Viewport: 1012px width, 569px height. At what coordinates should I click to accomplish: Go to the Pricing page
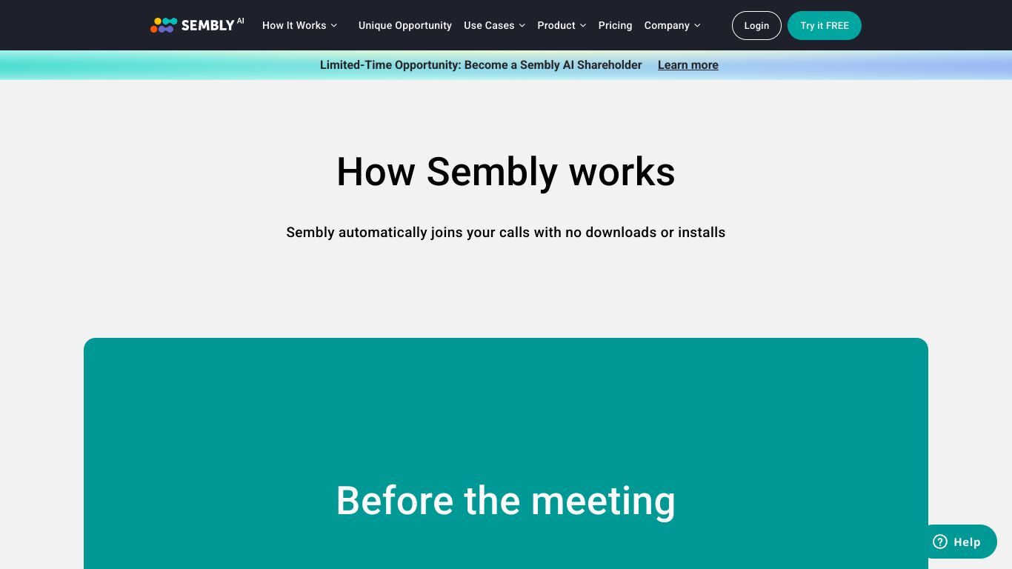616,25
